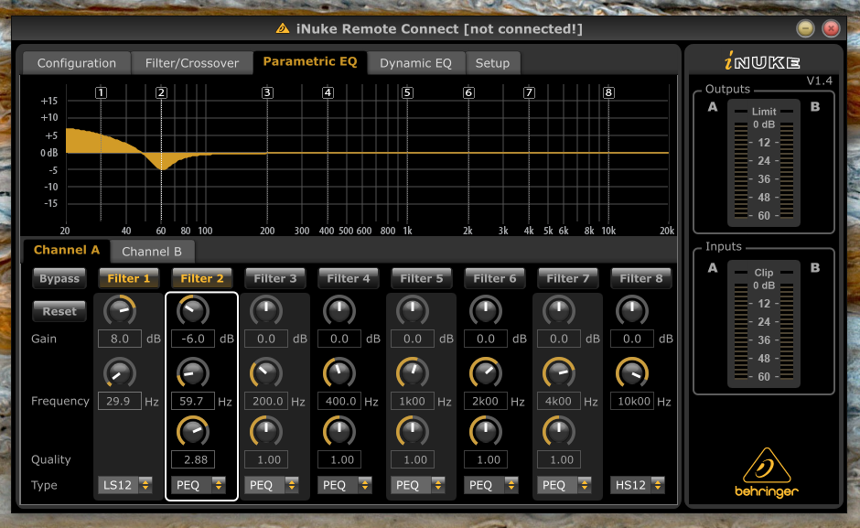Select the Channel A tab
The width and height of the screenshot is (860, 528).
pos(67,251)
